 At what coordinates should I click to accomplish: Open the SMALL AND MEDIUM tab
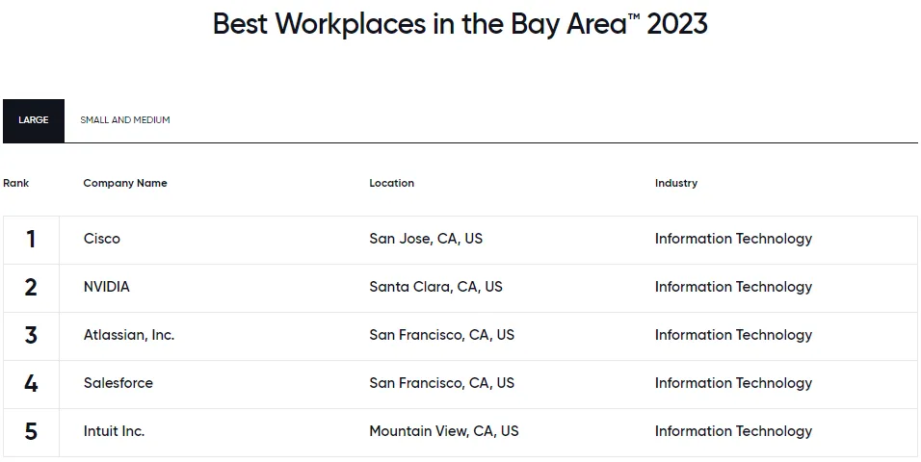point(125,120)
